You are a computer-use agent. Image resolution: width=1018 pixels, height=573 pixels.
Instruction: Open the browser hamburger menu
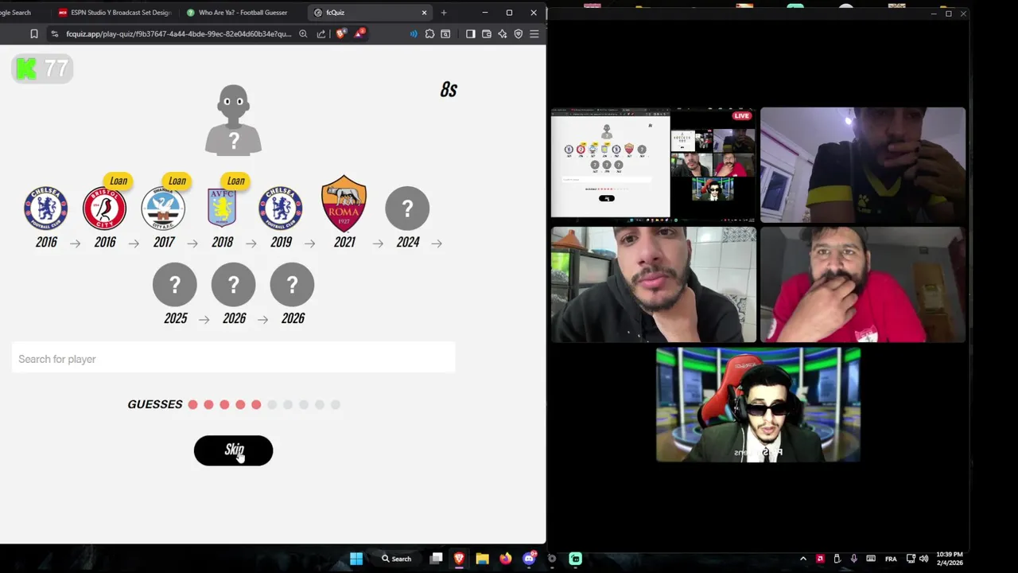coord(534,34)
